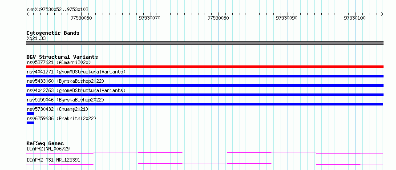Click ruler position 97530090
This screenshot has height=170, width=396.
287,18
